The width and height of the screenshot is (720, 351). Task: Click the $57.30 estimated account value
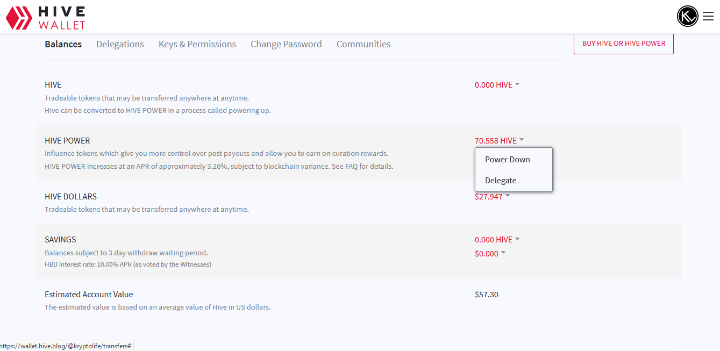pos(487,295)
